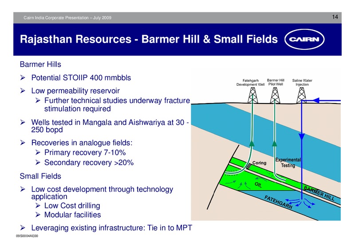Click green upward arrow on Pilot Well
This screenshot has width=355, height=251.
[274, 143]
